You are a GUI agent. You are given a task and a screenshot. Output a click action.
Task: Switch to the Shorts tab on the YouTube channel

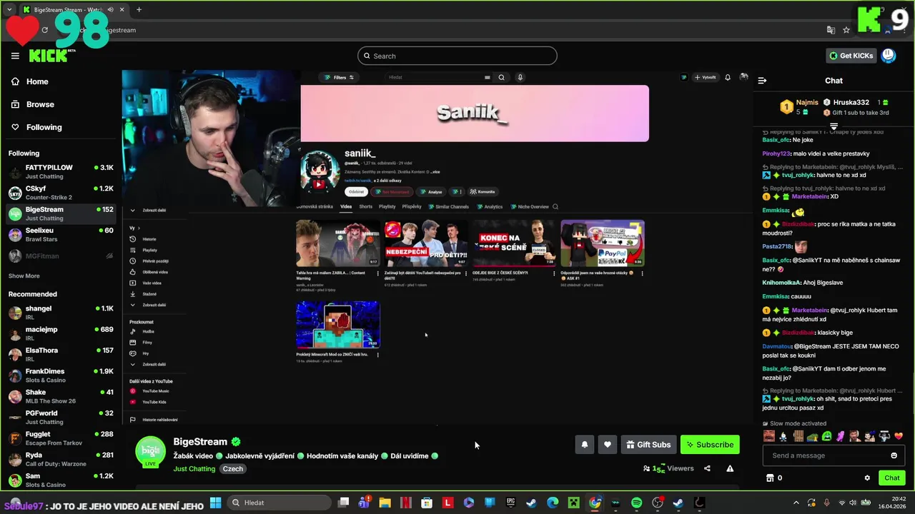point(366,207)
